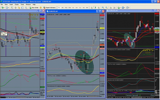Click THVTrix v4.01 label in right chart
Image resolution: width=160 pixels, height=100 pixels.
point(117,64)
